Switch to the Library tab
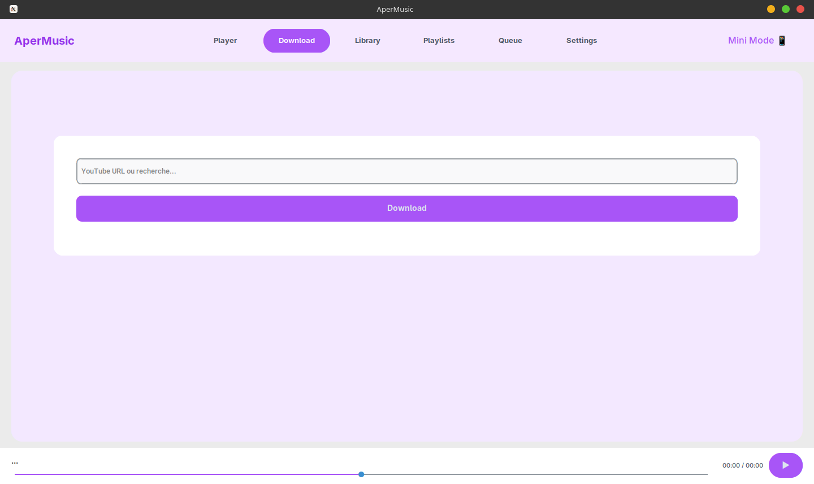The width and height of the screenshot is (814, 484). pyautogui.click(x=367, y=41)
